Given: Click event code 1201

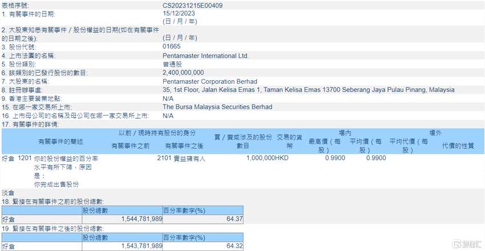Looking at the screenshot, I should point(25,158).
